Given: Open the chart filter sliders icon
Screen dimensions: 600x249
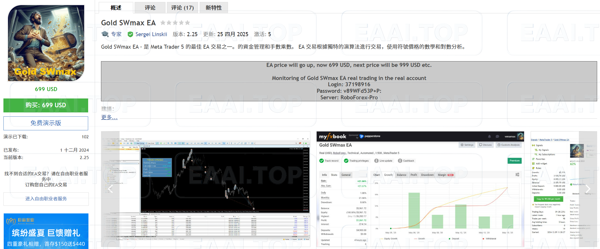Looking at the screenshot, I should 517,175.
